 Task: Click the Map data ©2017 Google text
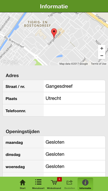pos(74,64)
